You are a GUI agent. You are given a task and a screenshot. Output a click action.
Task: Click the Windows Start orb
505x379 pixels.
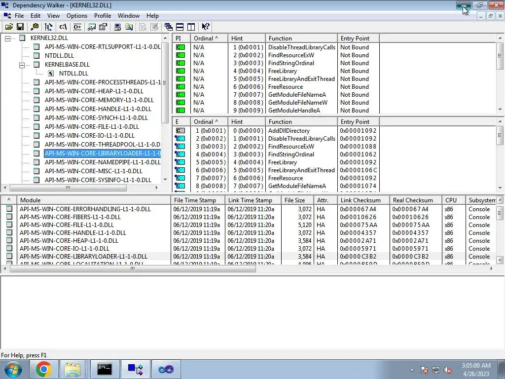tap(13, 369)
